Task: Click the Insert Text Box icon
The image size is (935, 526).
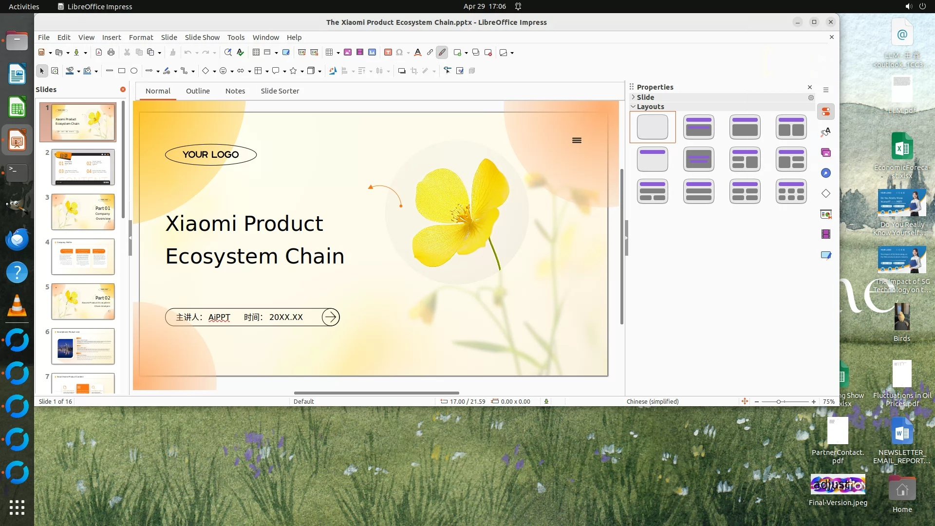Action: tap(388, 53)
